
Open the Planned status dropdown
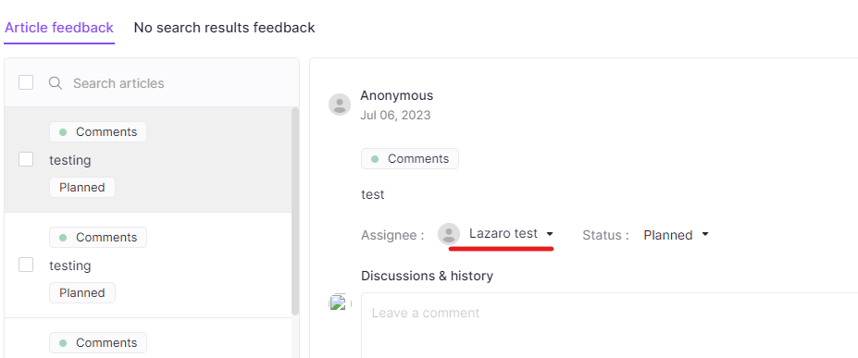[677, 235]
